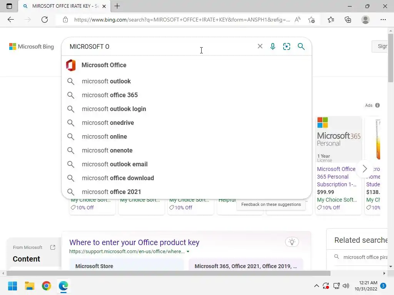Click the vertical page scrollbar
394x295 pixels.
click(391, 57)
